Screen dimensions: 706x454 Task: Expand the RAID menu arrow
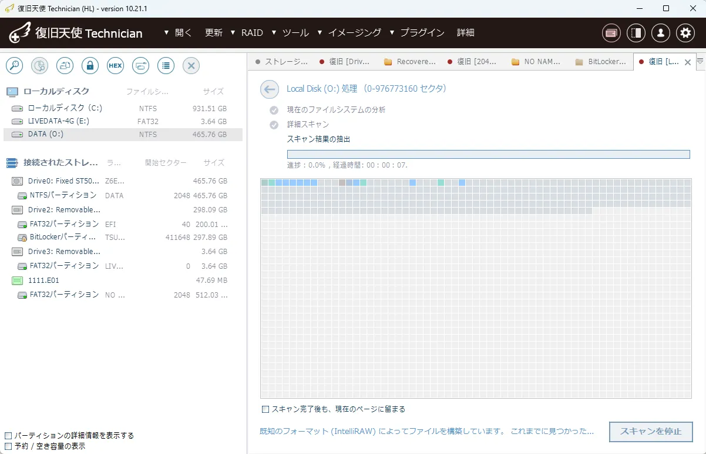(x=233, y=33)
